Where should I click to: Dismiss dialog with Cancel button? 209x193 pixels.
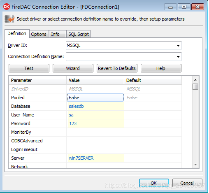pyautogui.click(x=187, y=183)
